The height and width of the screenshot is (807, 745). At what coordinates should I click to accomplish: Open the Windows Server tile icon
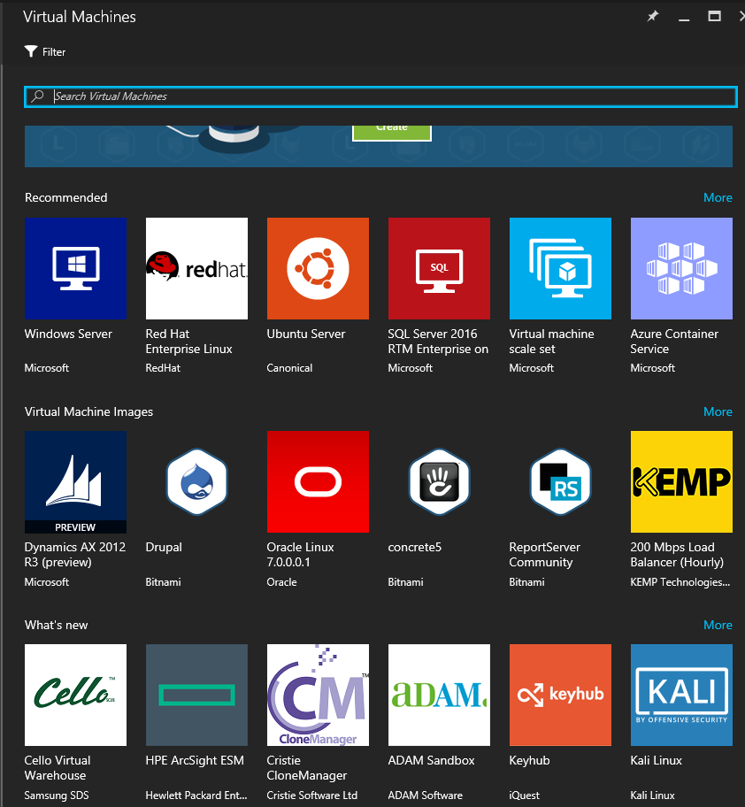click(x=75, y=268)
